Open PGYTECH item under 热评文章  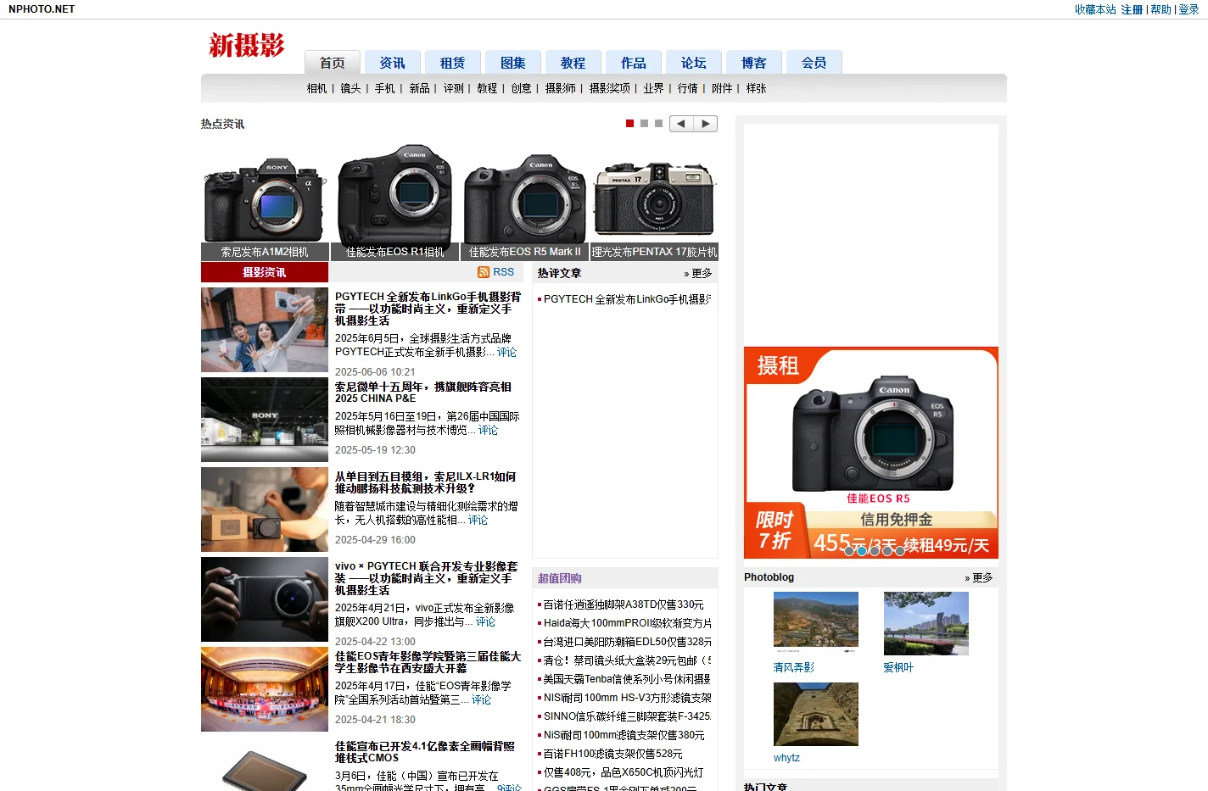pos(627,299)
